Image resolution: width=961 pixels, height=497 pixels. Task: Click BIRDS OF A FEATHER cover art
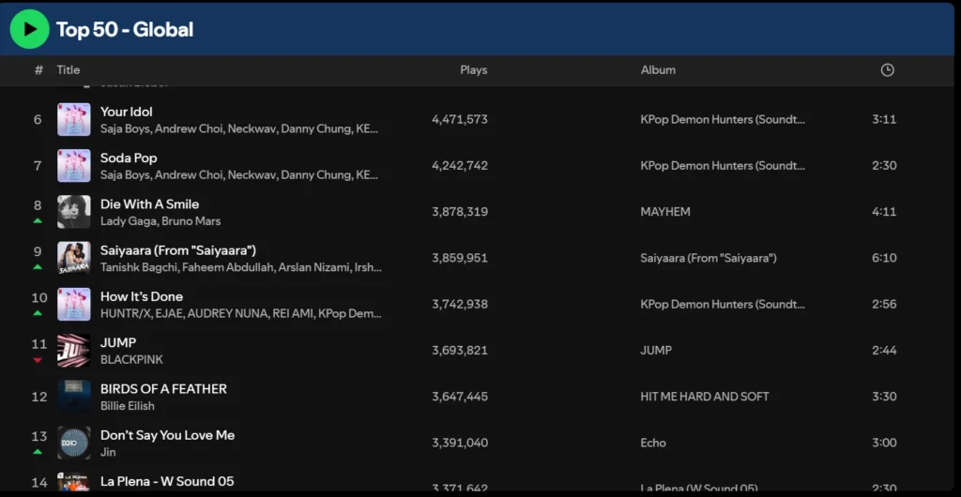(x=74, y=397)
